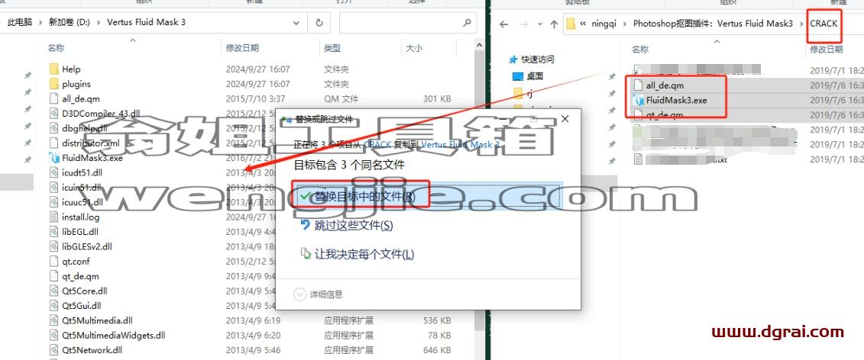Click 快速访问 in navigation pane

tap(538, 59)
